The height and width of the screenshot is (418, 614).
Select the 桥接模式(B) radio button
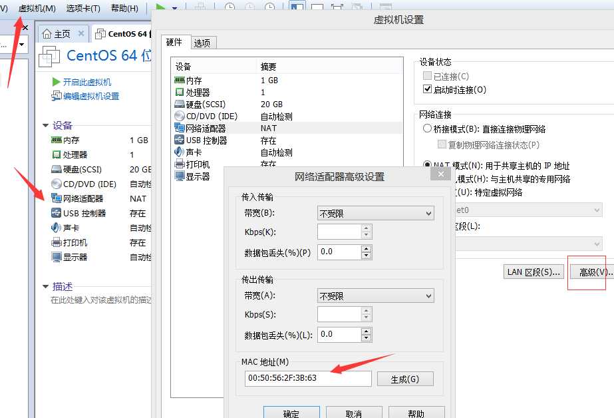(427, 128)
